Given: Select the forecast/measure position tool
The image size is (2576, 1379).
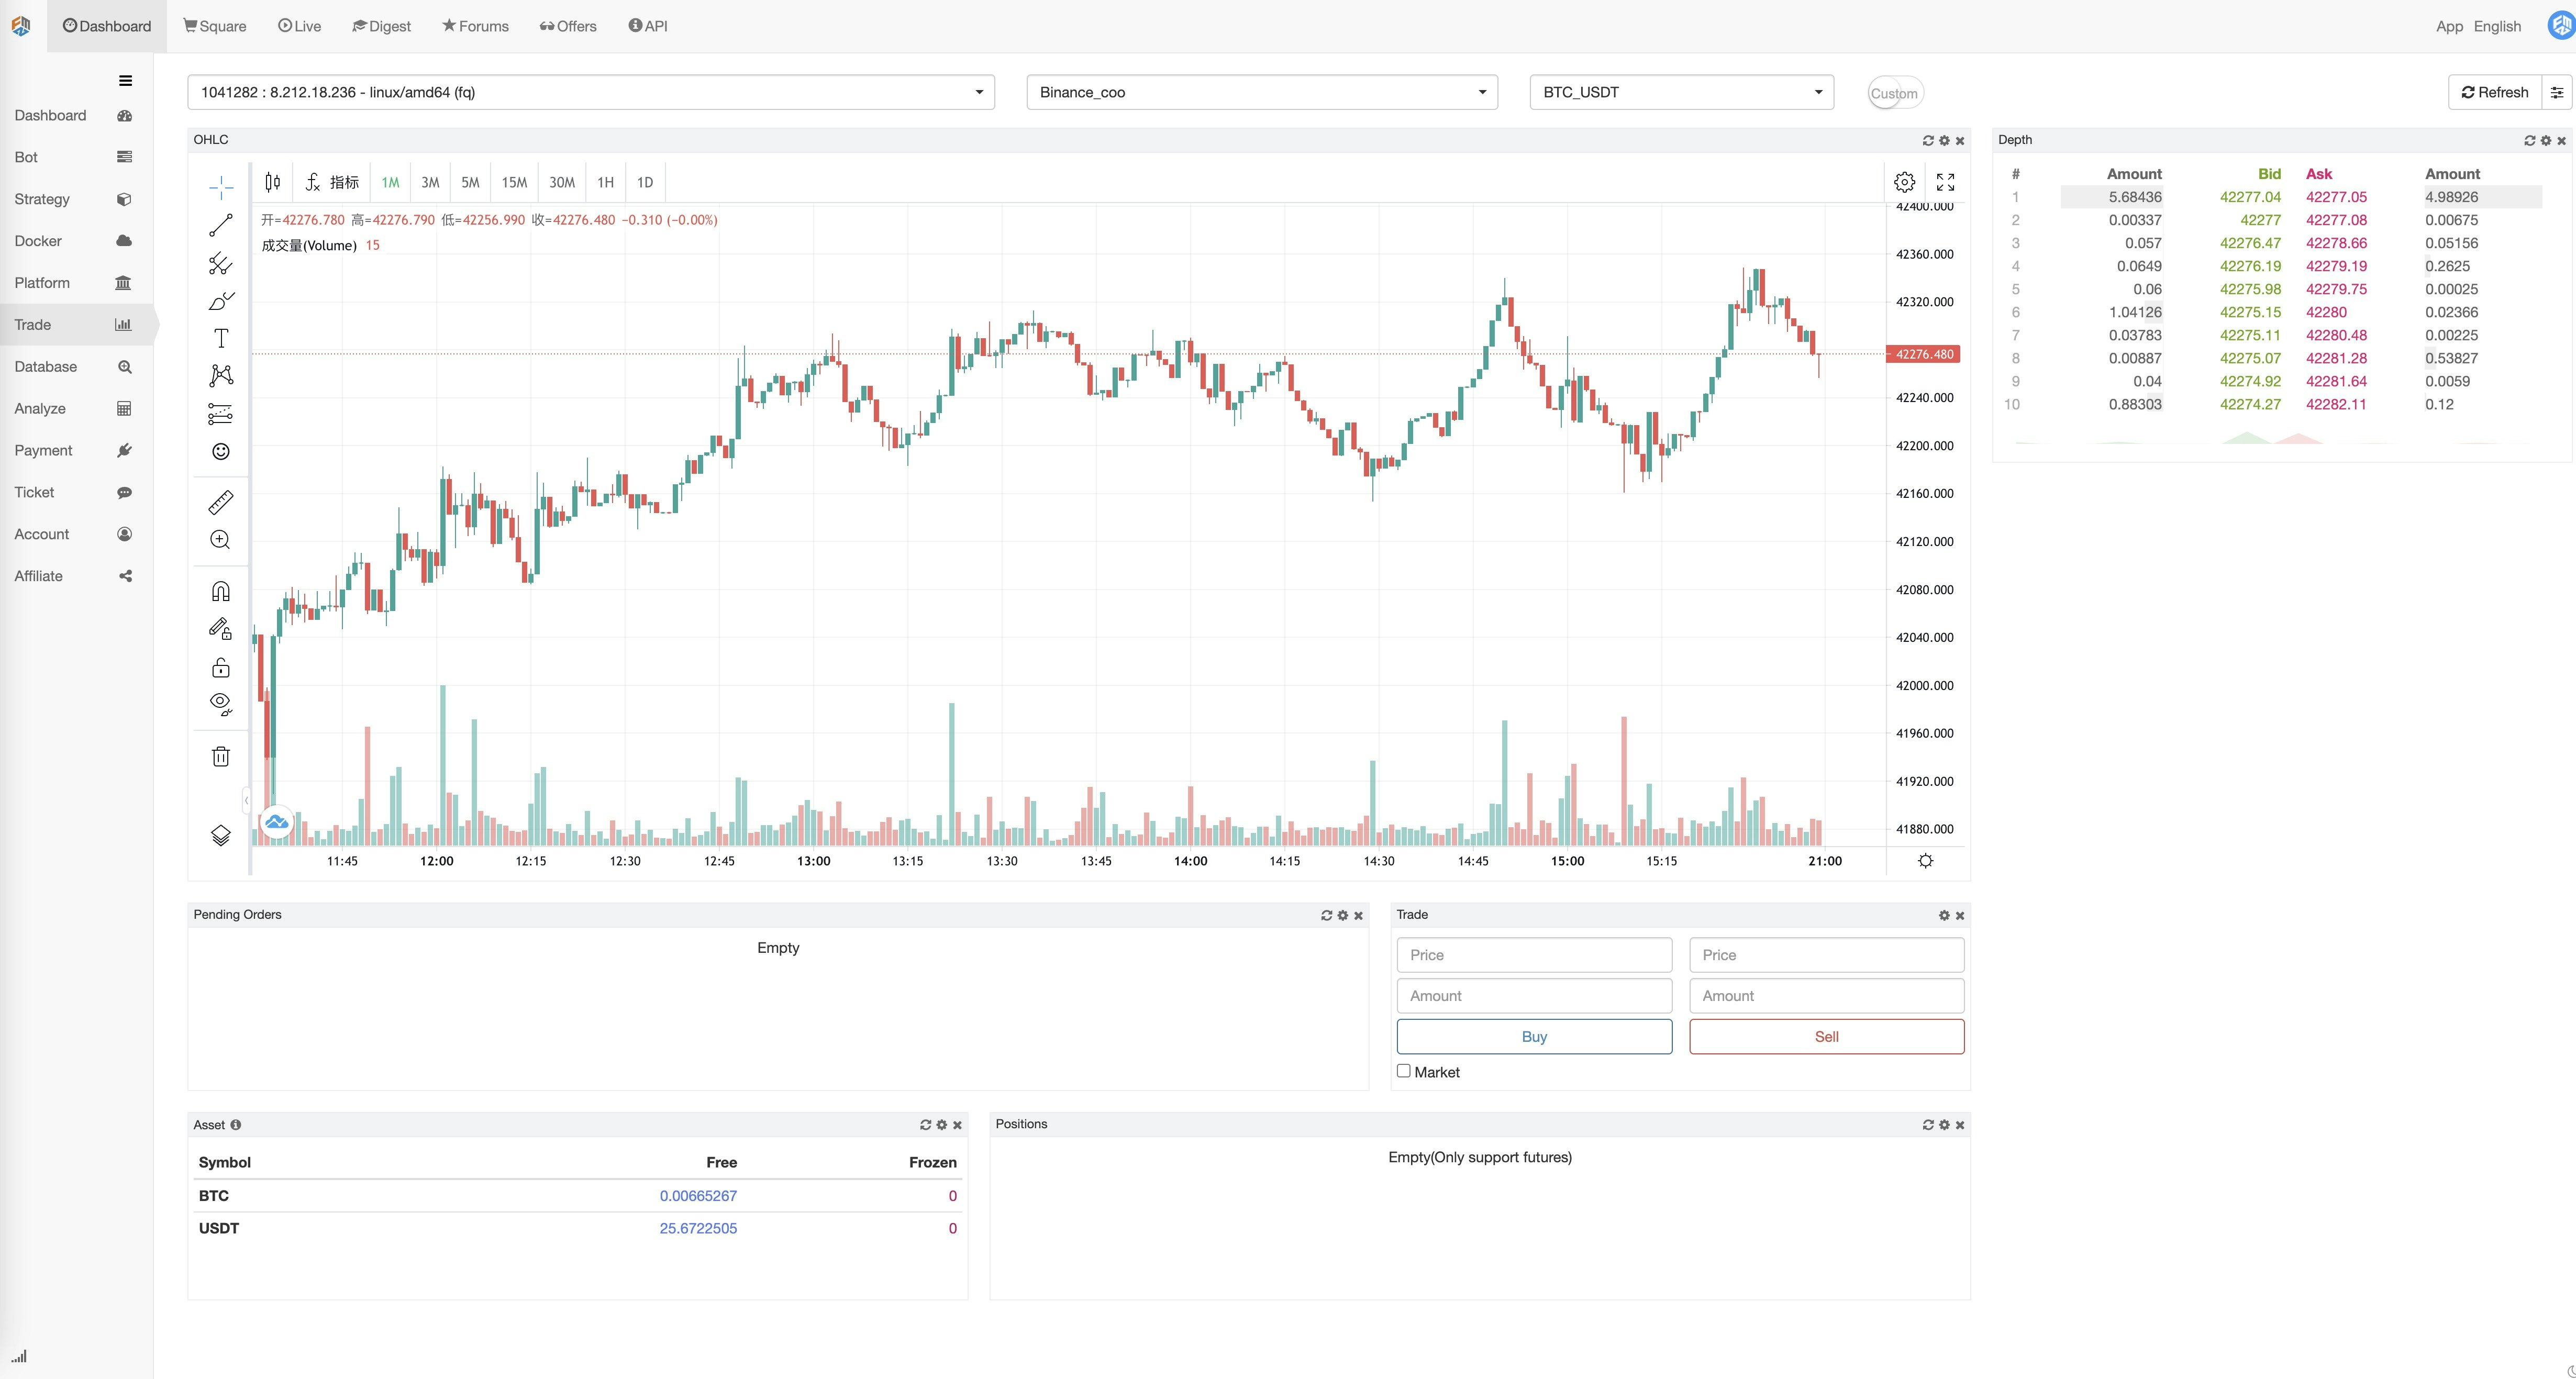Looking at the screenshot, I should 221,414.
